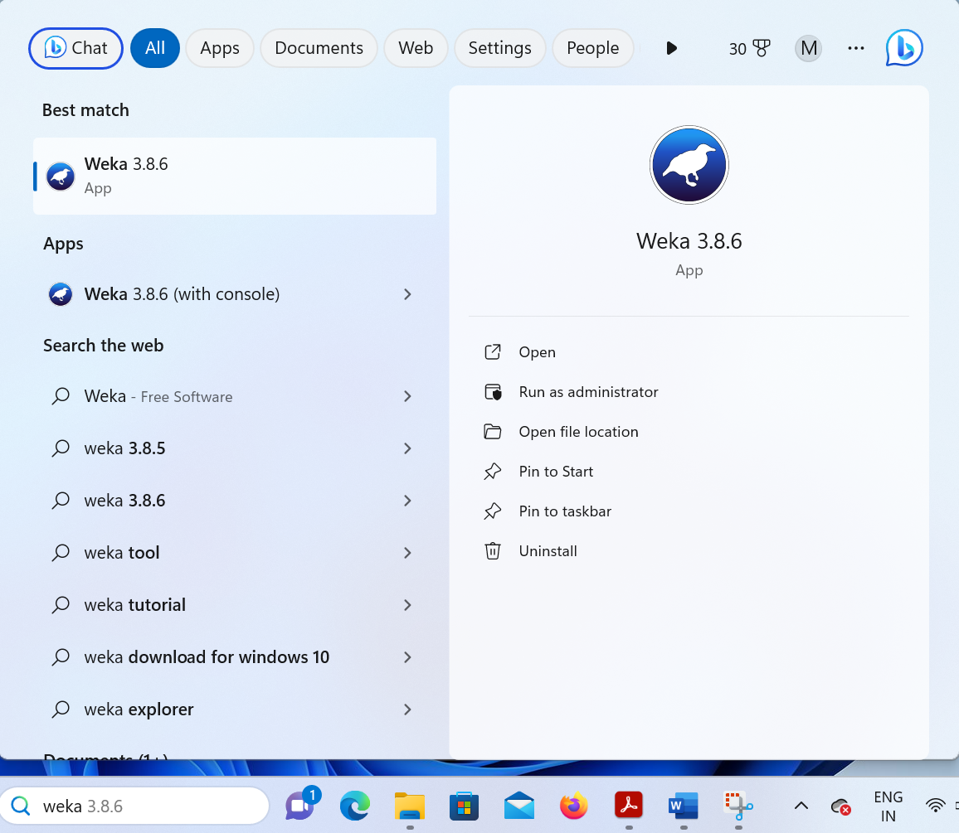Viewport: 959px width, 833px height.
Task: Open the Mail app from the taskbar
Action: (519, 806)
